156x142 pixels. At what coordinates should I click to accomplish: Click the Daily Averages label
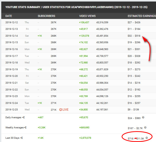[13, 117]
